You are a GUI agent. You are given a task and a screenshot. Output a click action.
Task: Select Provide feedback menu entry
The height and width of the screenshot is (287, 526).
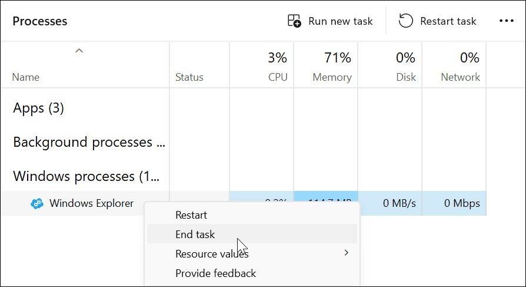[x=215, y=273]
